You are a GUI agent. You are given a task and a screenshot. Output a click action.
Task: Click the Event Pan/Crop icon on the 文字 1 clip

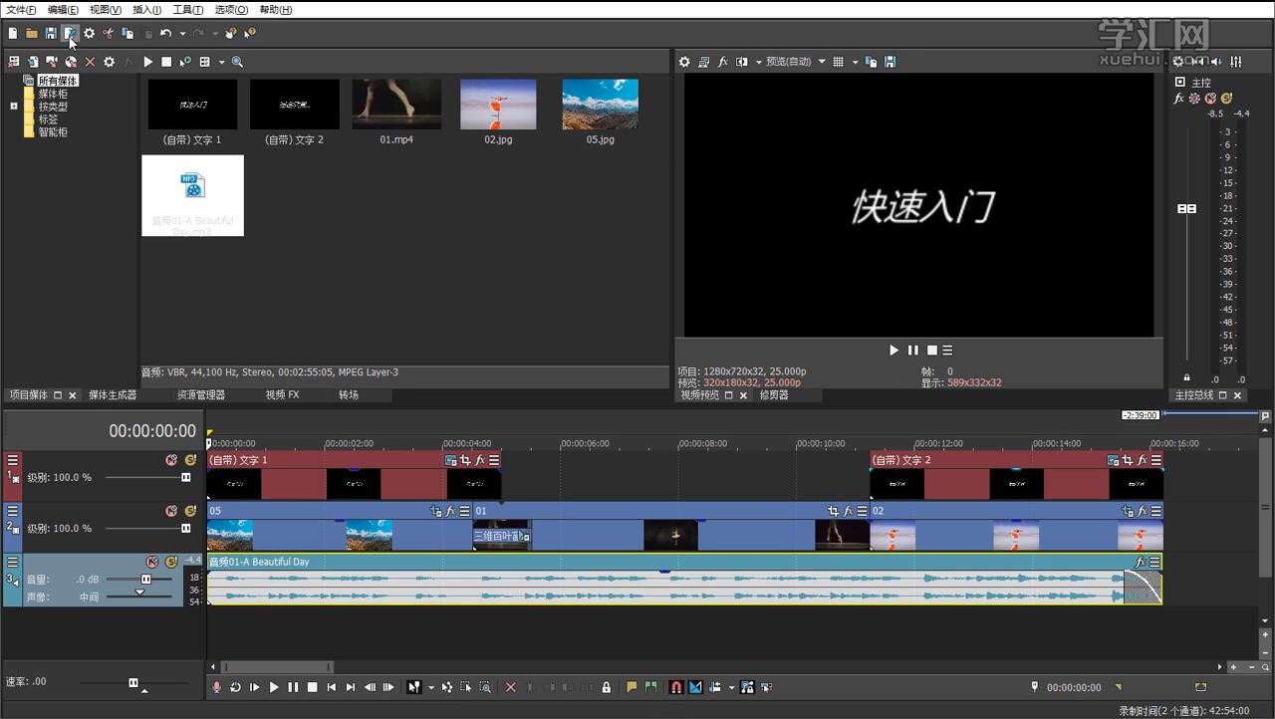pyautogui.click(x=465, y=460)
